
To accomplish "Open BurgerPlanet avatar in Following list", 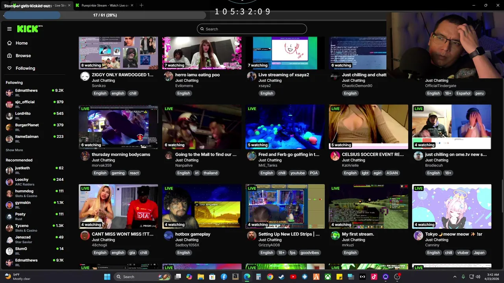I will coord(9,127).
